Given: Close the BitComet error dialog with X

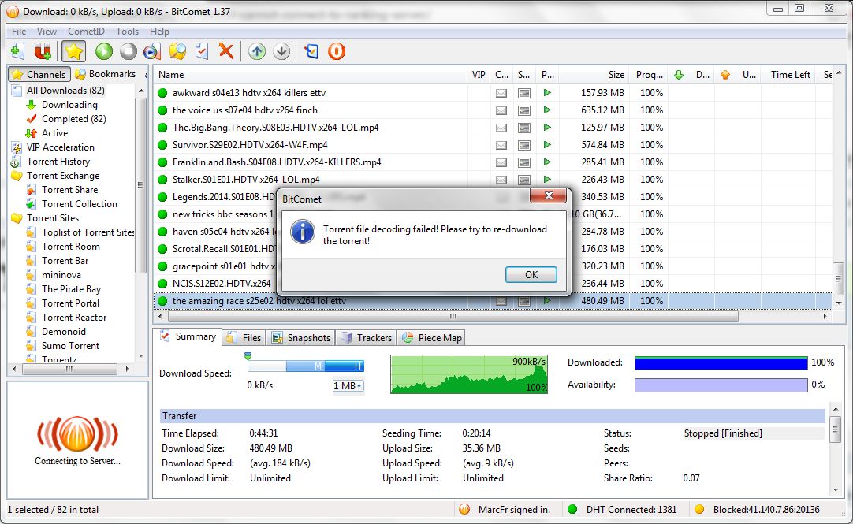Looking at the screenshot, I should tap(549, 195).
